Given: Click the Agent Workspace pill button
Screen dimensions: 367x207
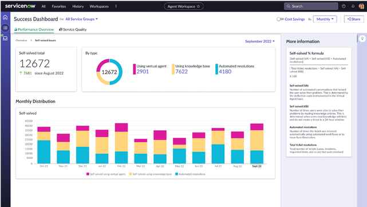Looking at the screenshot, I should click(184, 6).
